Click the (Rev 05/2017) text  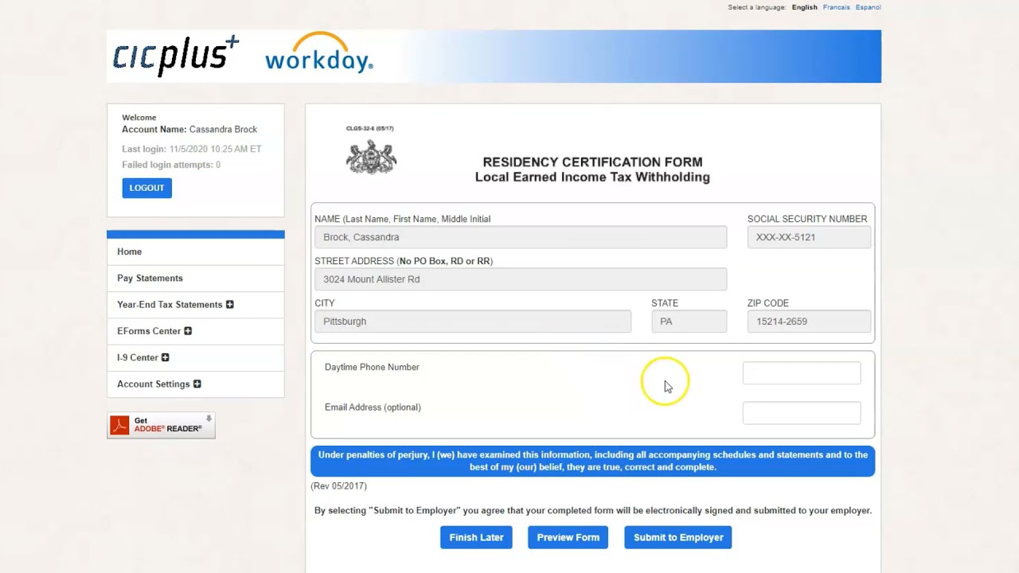point(338,486)
